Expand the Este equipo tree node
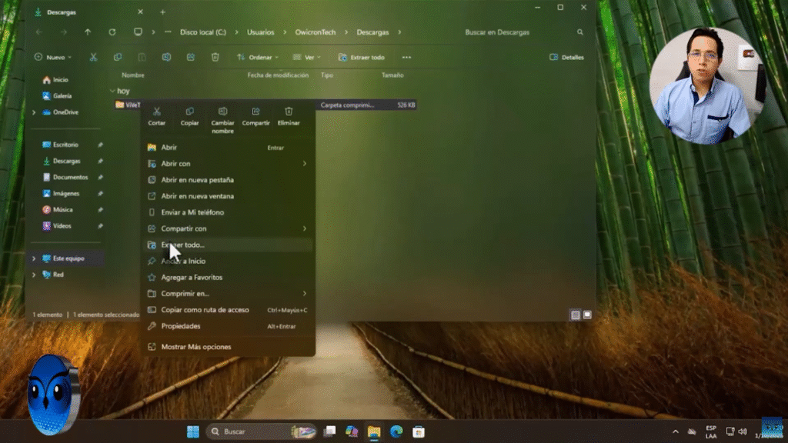This screenshot has width=788, height=443. [x=34, y=258]
